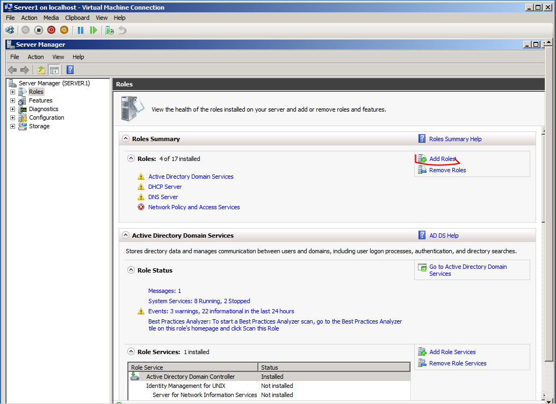Viewport: 556px width, 404px height.
Task: Click the orange Save state power icon
Action: point(64,30)
